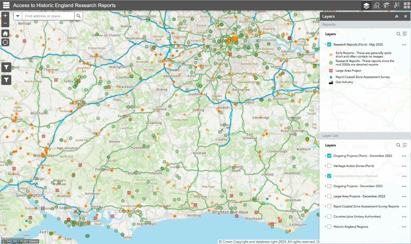Expand the Ongoing Projects - December 2022 layer
The height and width of the screenshot is (244, 411).
[x=325, y=186]
